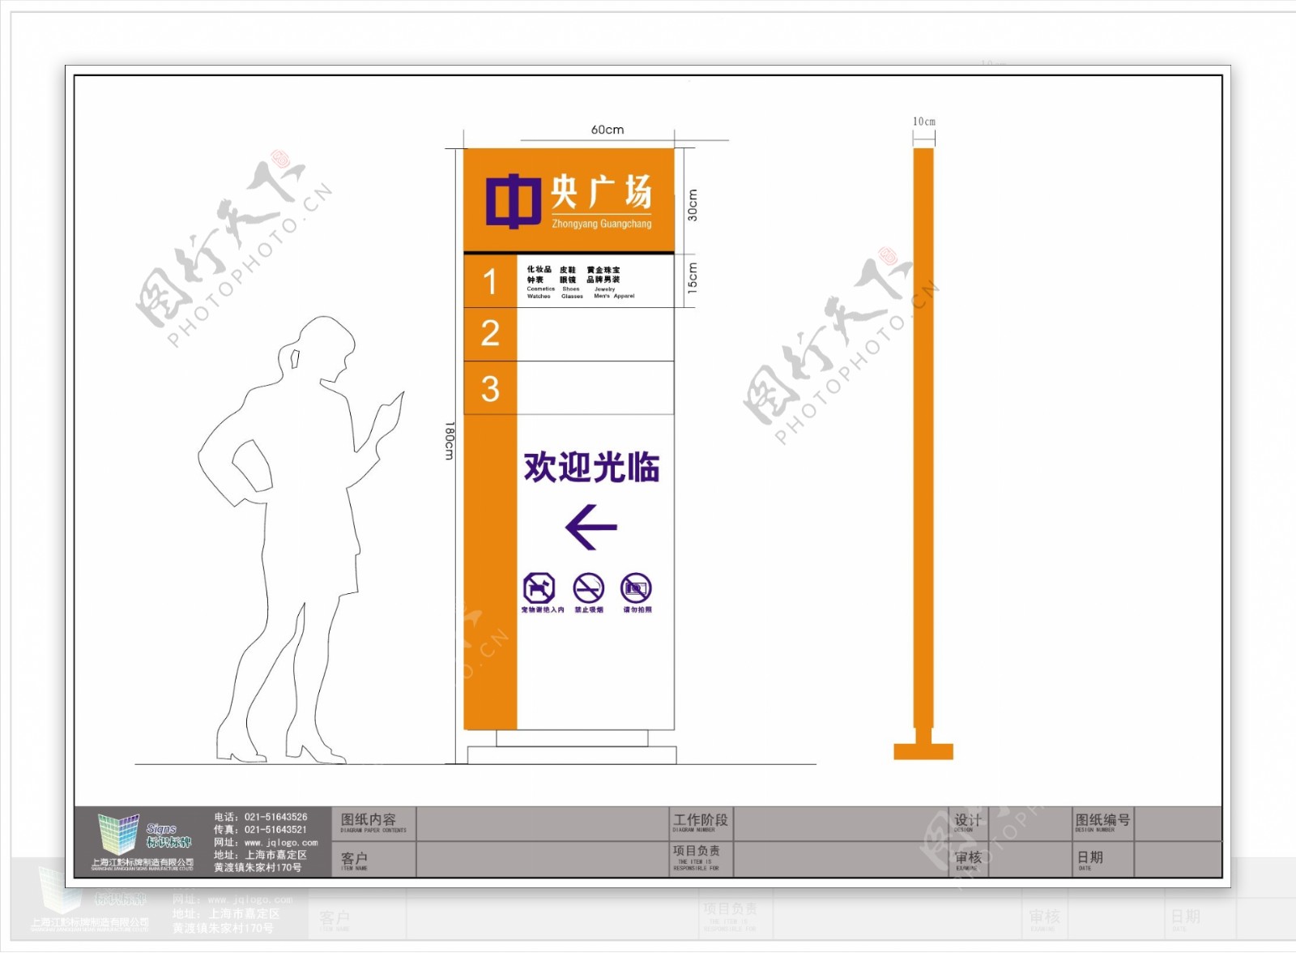Screen dimensions: 1296x953
Task: Click the 眼镜 directory entry
Action: click(568, 280)
